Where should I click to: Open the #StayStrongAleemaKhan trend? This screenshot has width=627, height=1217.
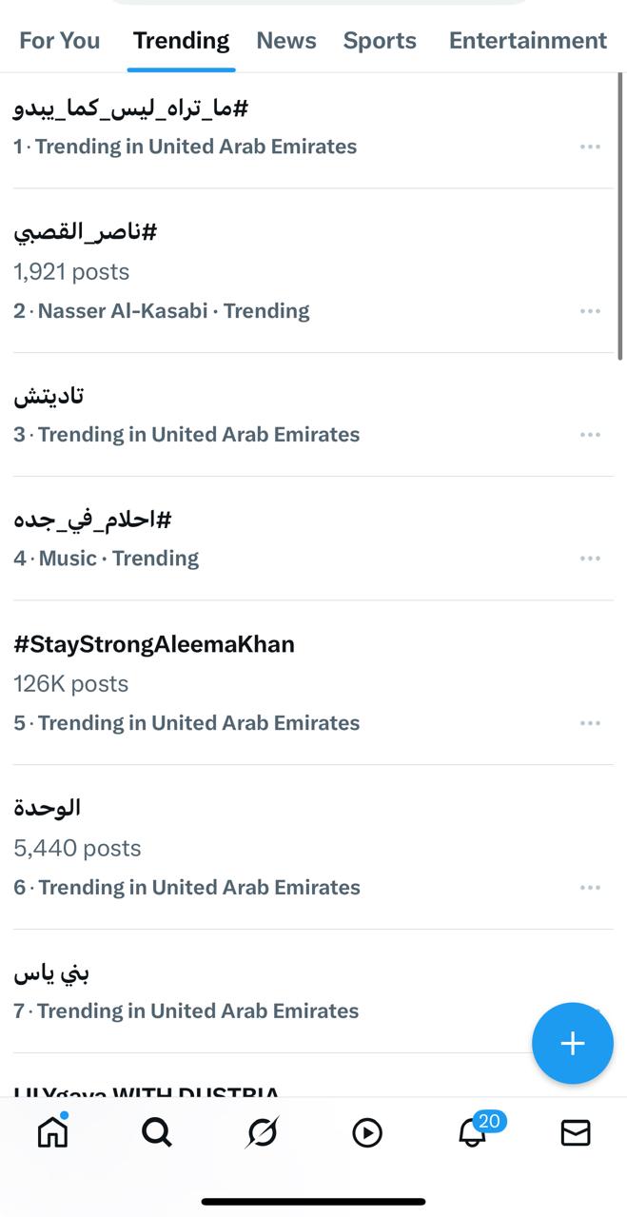pyautogui.click(x=155, y=644)
